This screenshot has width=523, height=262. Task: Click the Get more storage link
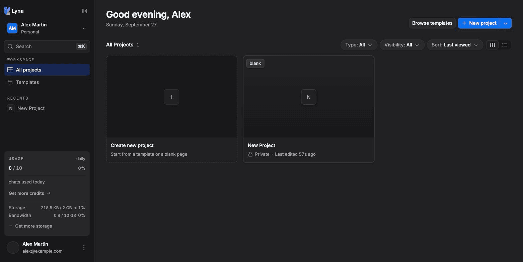[x=30, y=226]
